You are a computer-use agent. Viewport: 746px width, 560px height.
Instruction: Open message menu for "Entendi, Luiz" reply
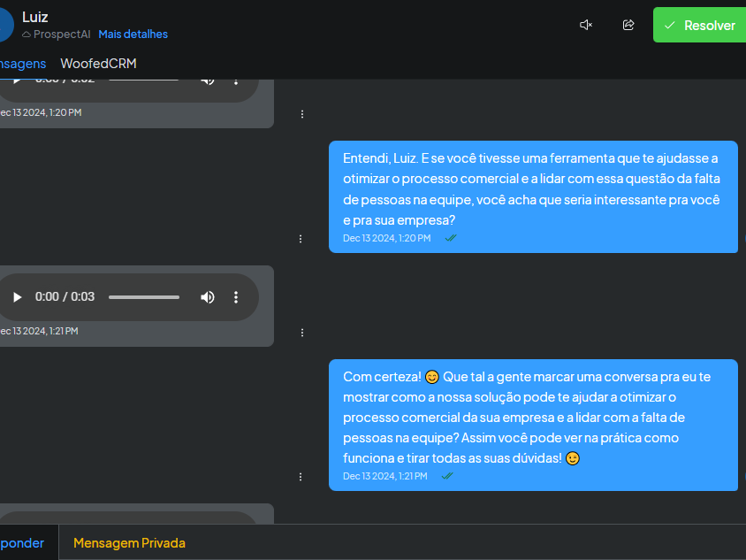pos(301,239)
